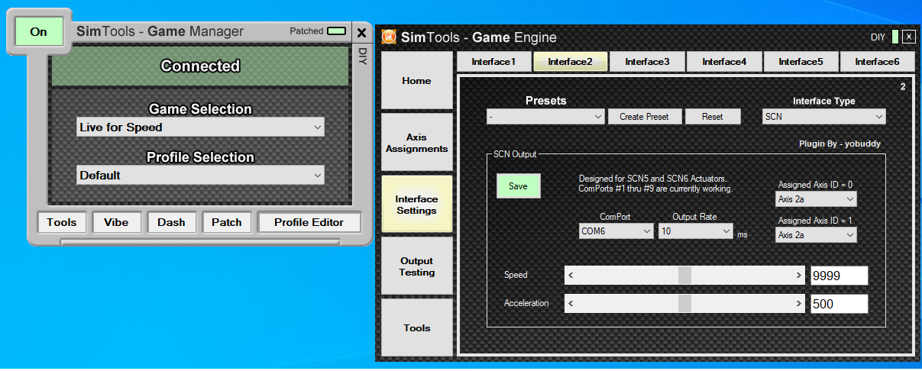922x371 pixels.
Task: Open the Output Rate dropdown
Action: coord(696,231)
